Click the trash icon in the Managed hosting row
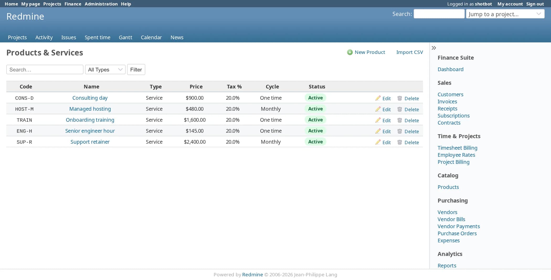The width and height of the screenshot is (551, 280). tap(400, 109)
